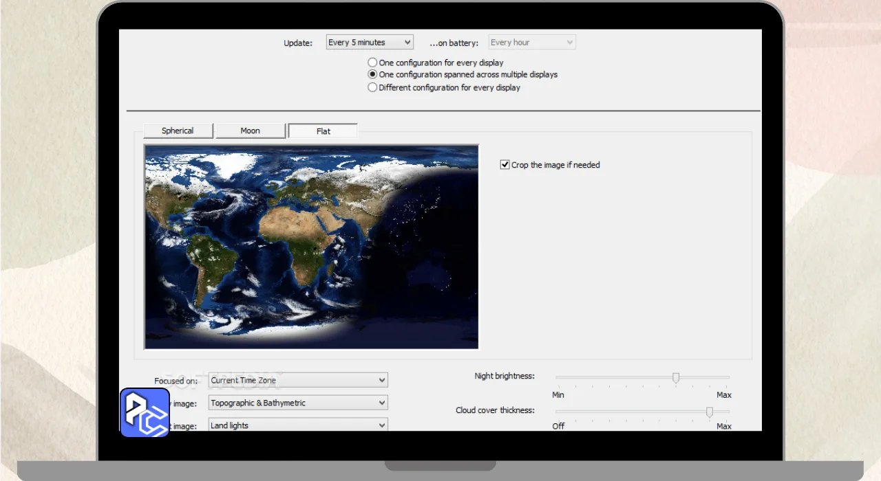Open the Topographic & Bathymetric day image dropdown
This screenshot has width=881, height=481.
(298, 403)
